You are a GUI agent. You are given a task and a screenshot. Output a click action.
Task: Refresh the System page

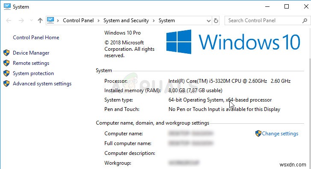pyautogui.click(x=216, y=20)
